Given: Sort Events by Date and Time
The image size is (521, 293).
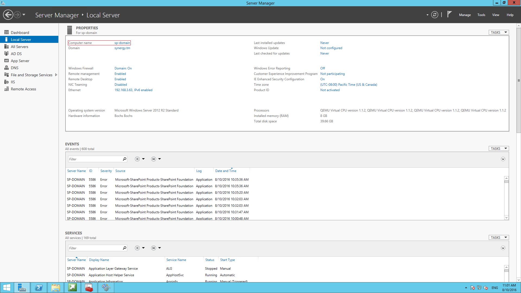Looking at the screenshot, I should coord(226,171).
